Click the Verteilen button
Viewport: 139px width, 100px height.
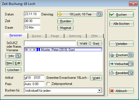click(x=122, y=44)
